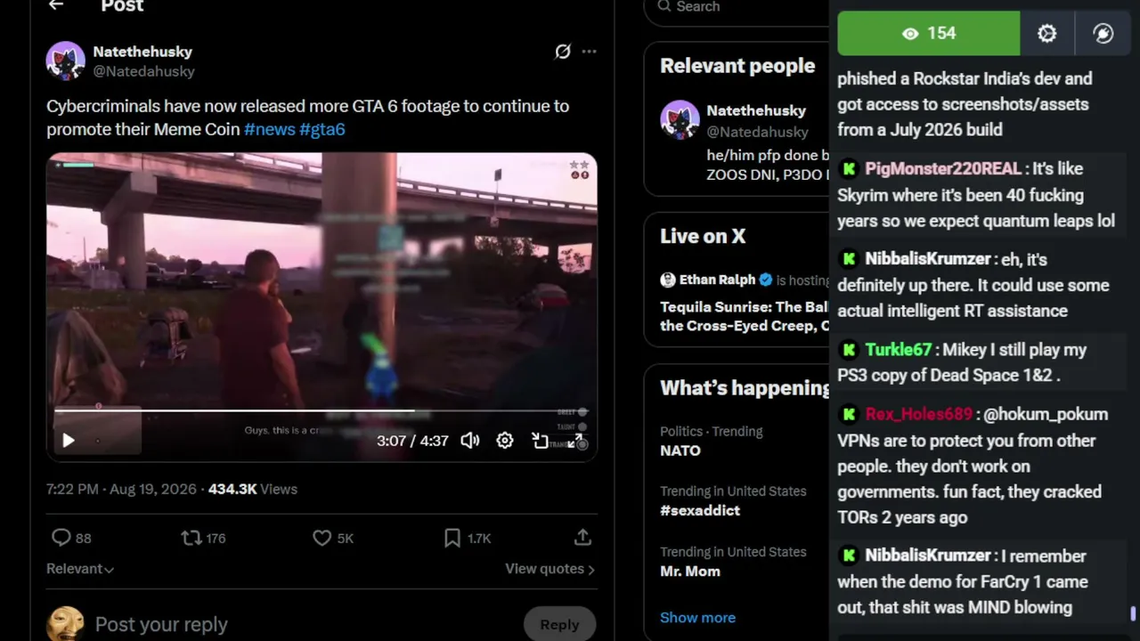Image resolution: width=1140 pixels, height=641 pixels.
Task: Click the circular icon right of chat gear
Action: click(1103, 33)
